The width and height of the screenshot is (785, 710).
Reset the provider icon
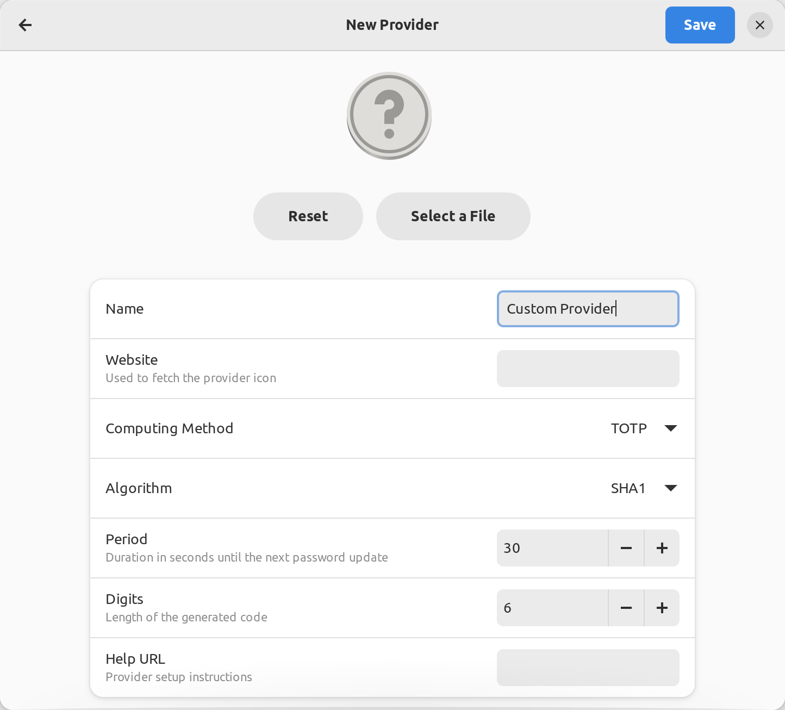pos(308,216)
